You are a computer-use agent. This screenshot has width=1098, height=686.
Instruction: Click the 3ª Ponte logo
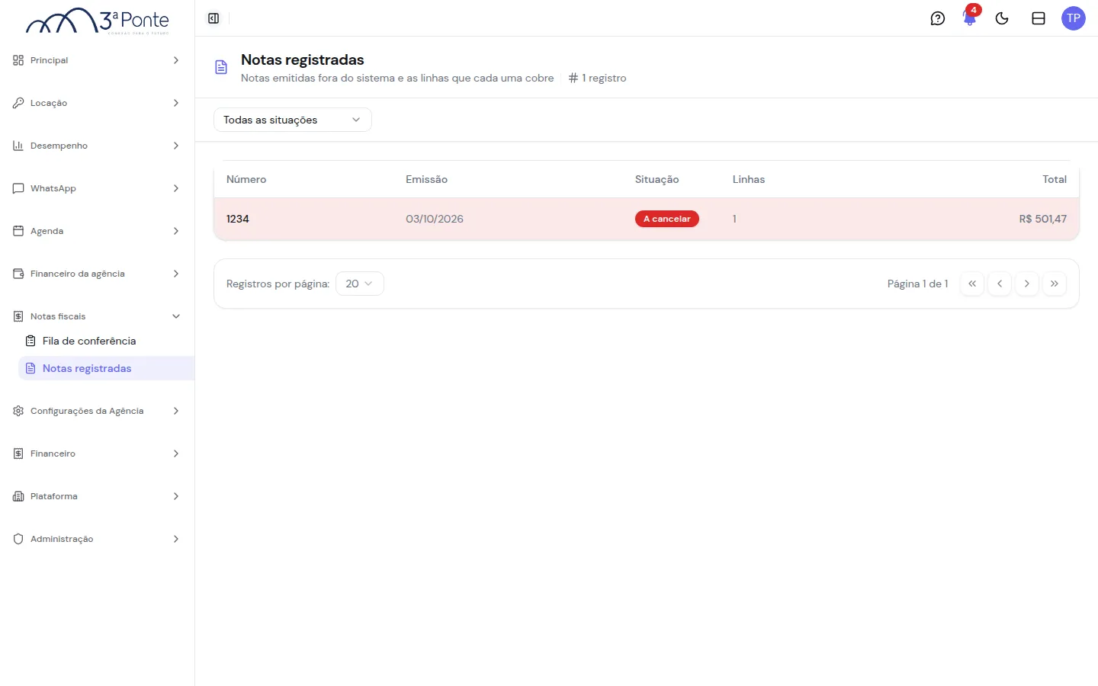pyautogui.click(x=98, y=21)
